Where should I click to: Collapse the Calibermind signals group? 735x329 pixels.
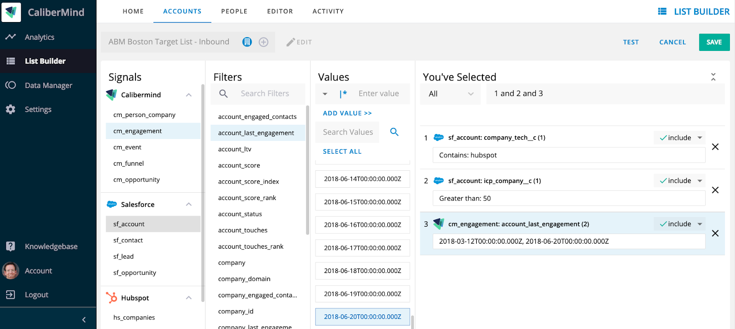tap(189, 95)
